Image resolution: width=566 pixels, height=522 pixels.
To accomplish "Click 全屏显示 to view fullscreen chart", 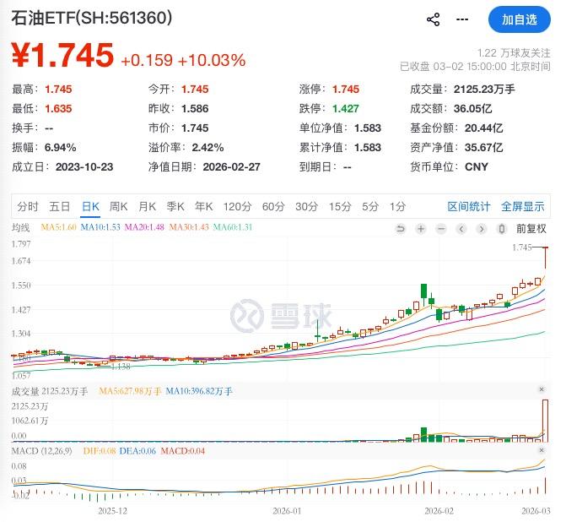I will 523,206.
